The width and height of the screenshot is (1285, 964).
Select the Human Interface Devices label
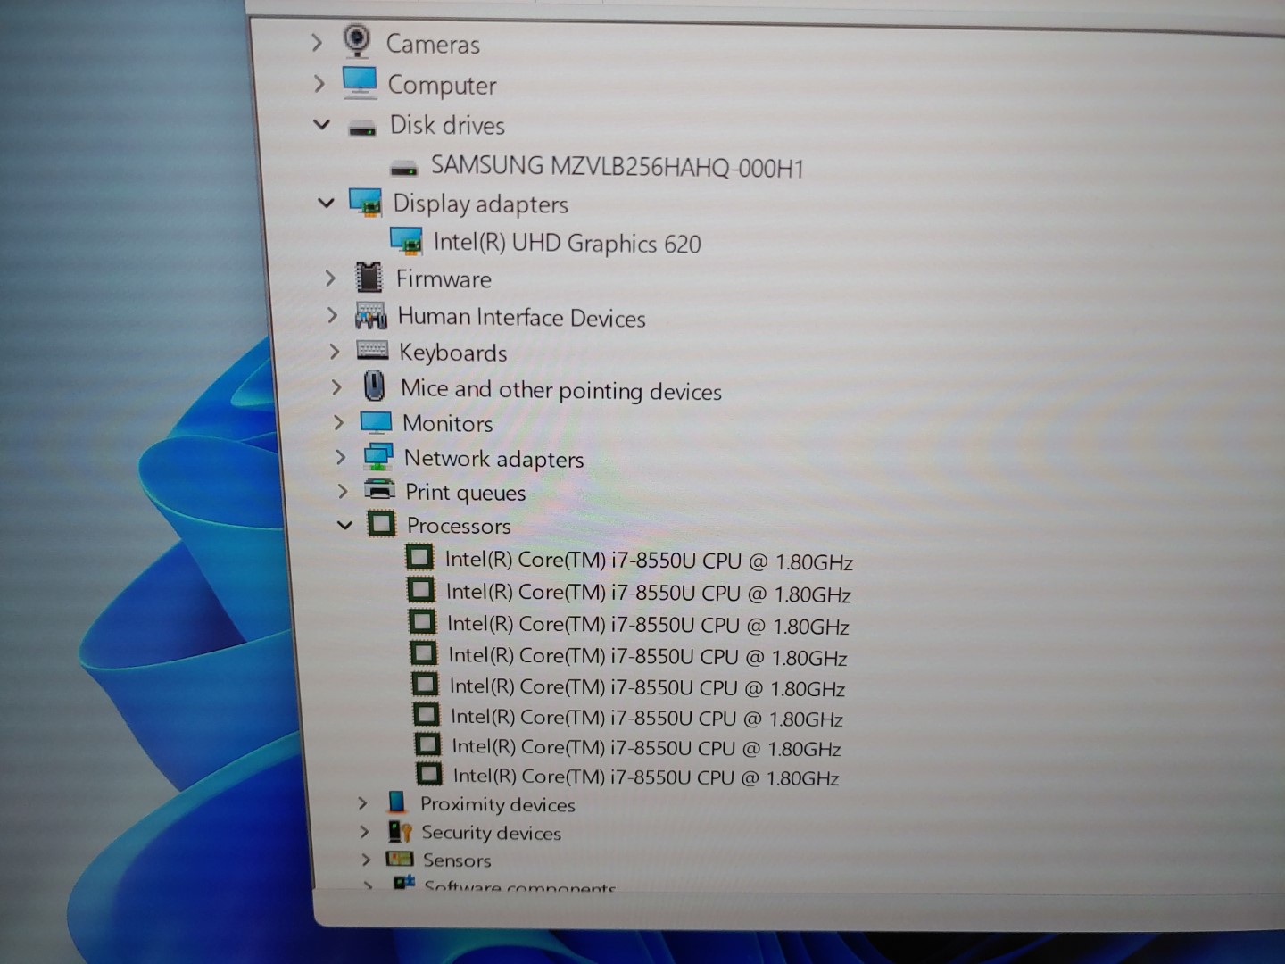pos(522,317)
